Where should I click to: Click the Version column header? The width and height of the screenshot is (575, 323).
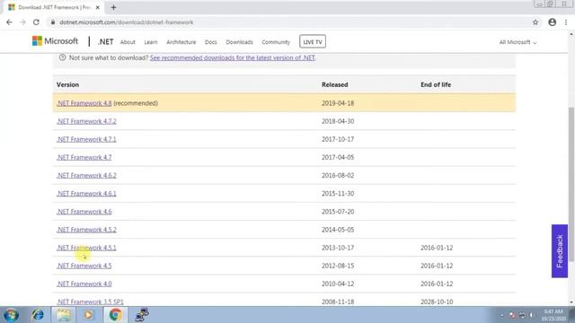(x=68, y=84)
